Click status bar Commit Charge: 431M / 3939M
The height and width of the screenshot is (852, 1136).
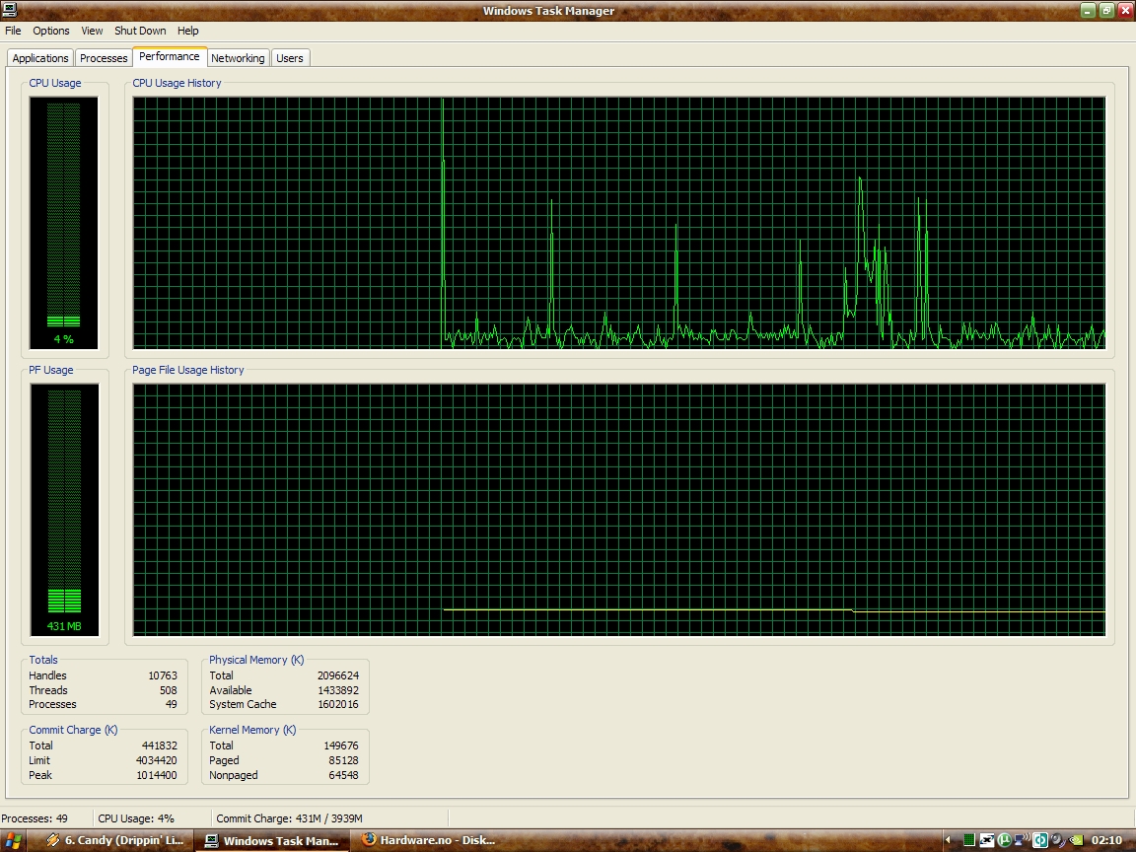(x=289, y=818)
